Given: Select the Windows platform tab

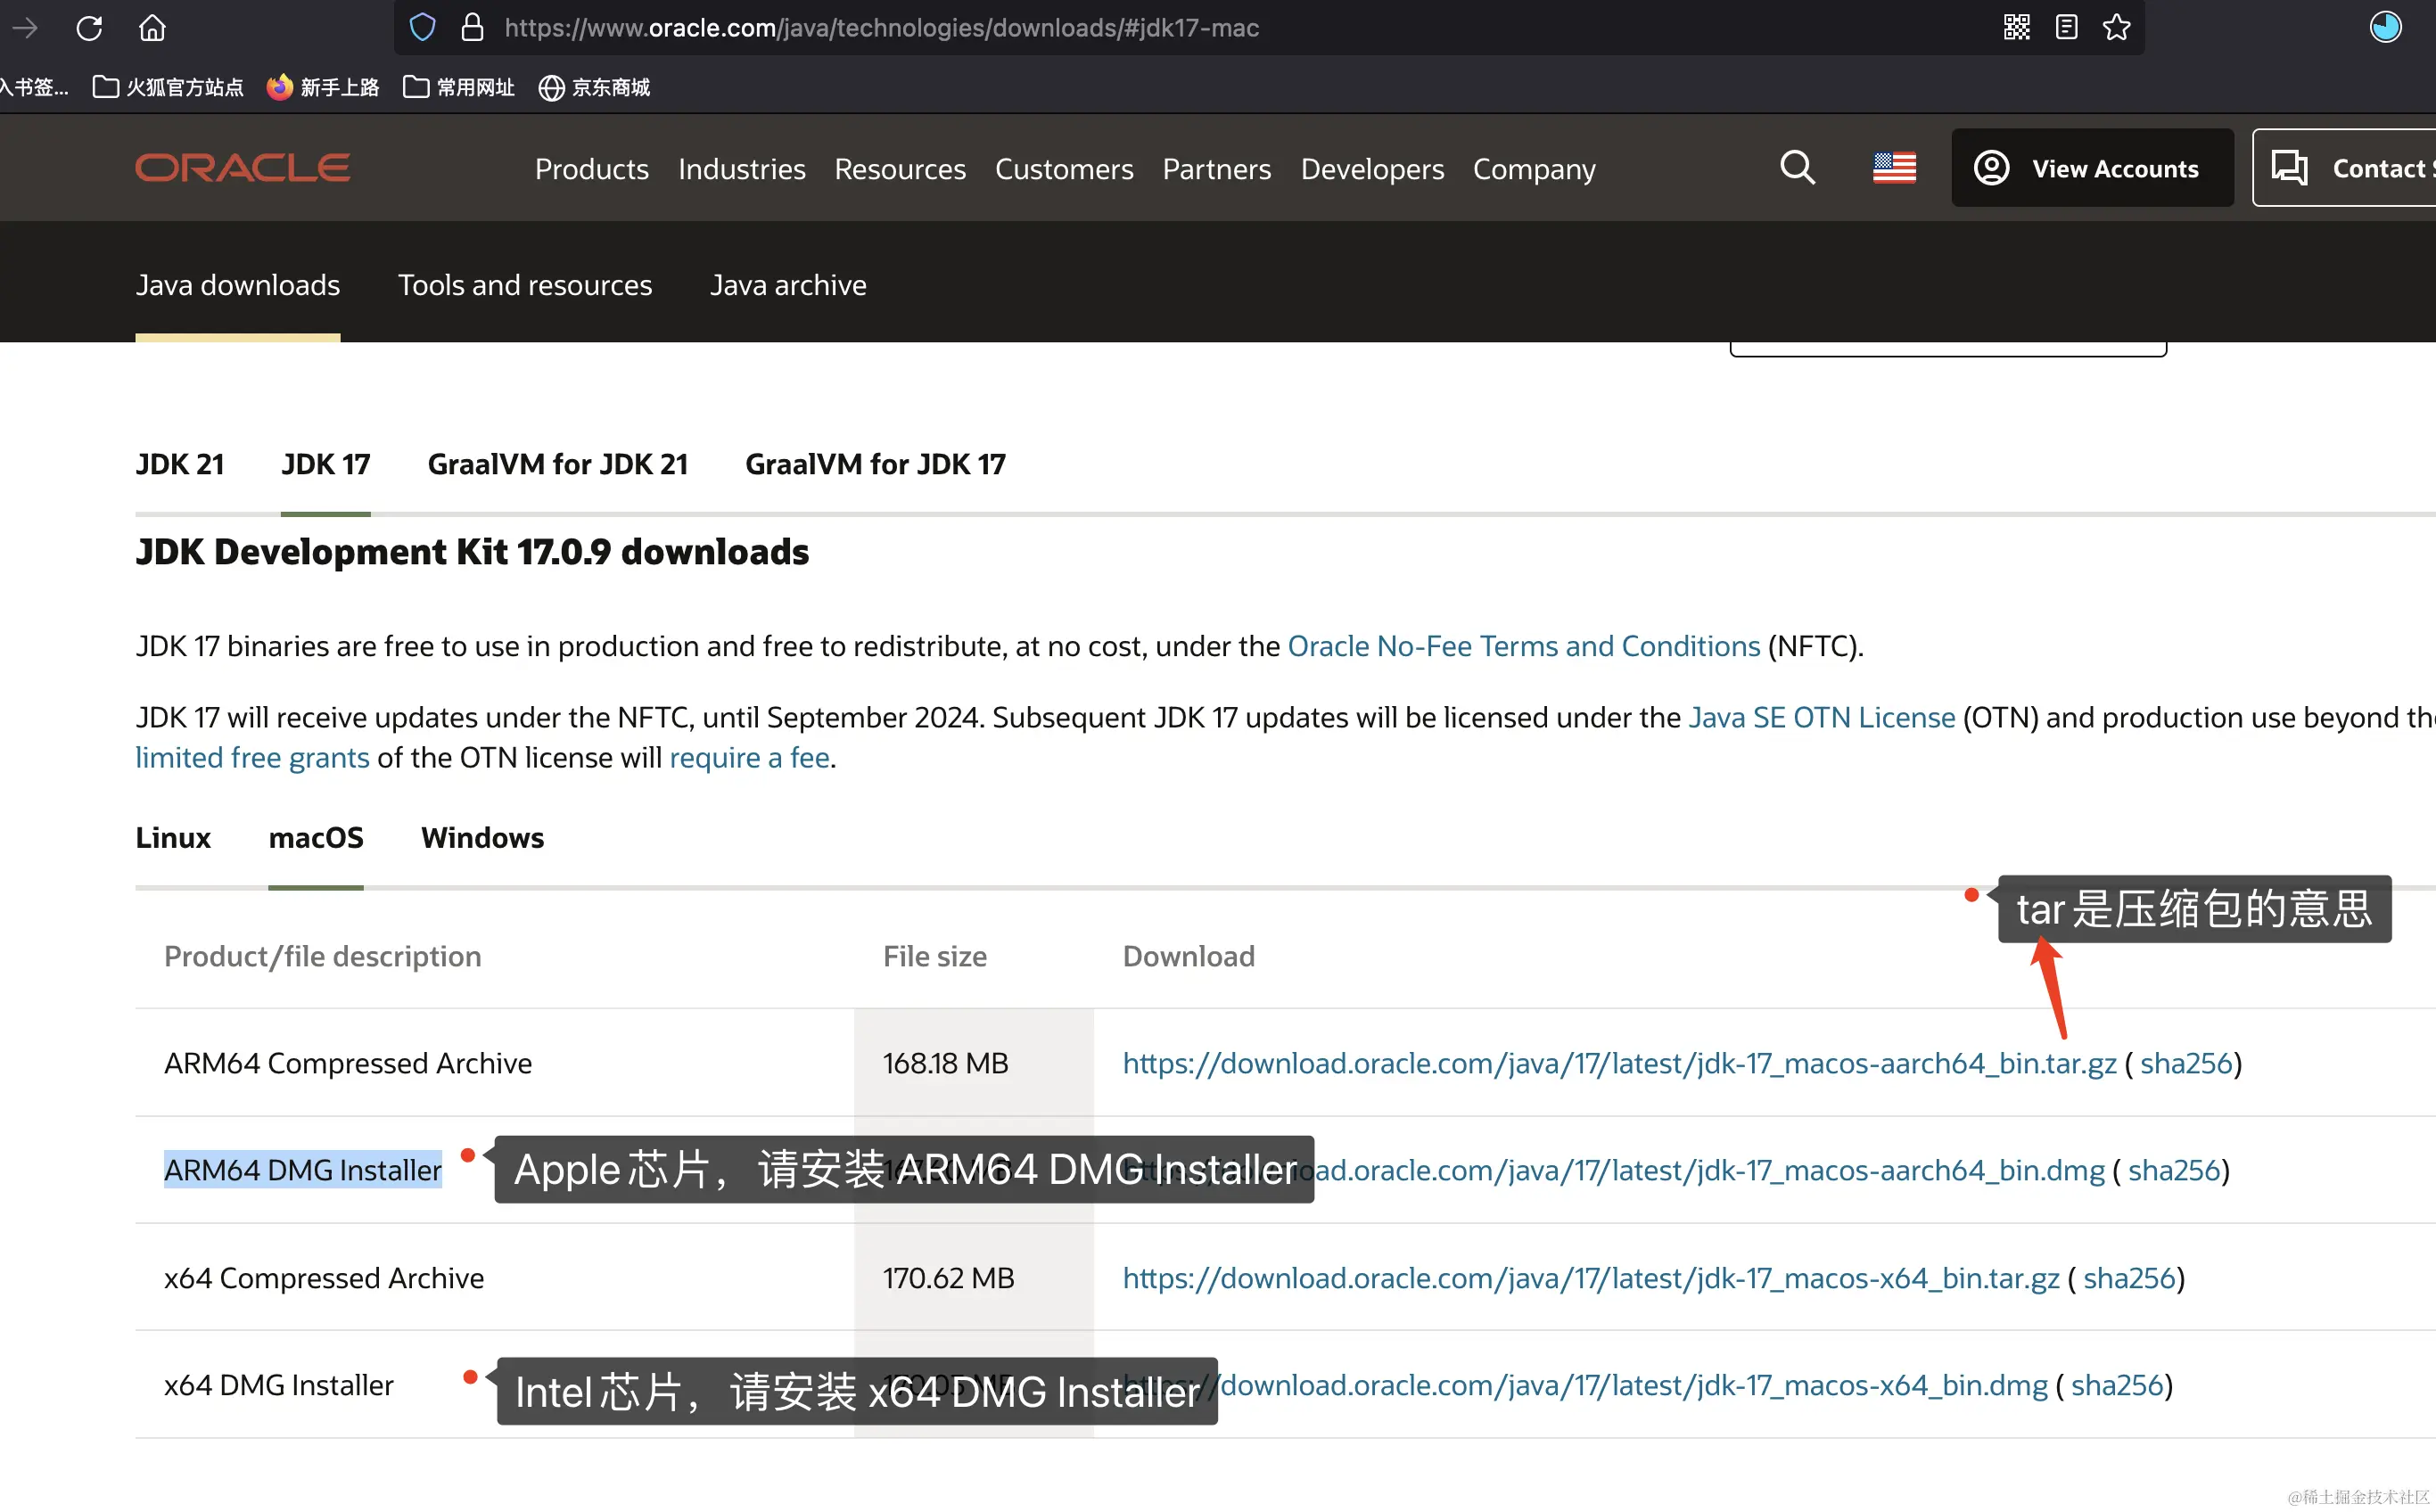Looking at the screenshot, I should [x=482, y=838].
